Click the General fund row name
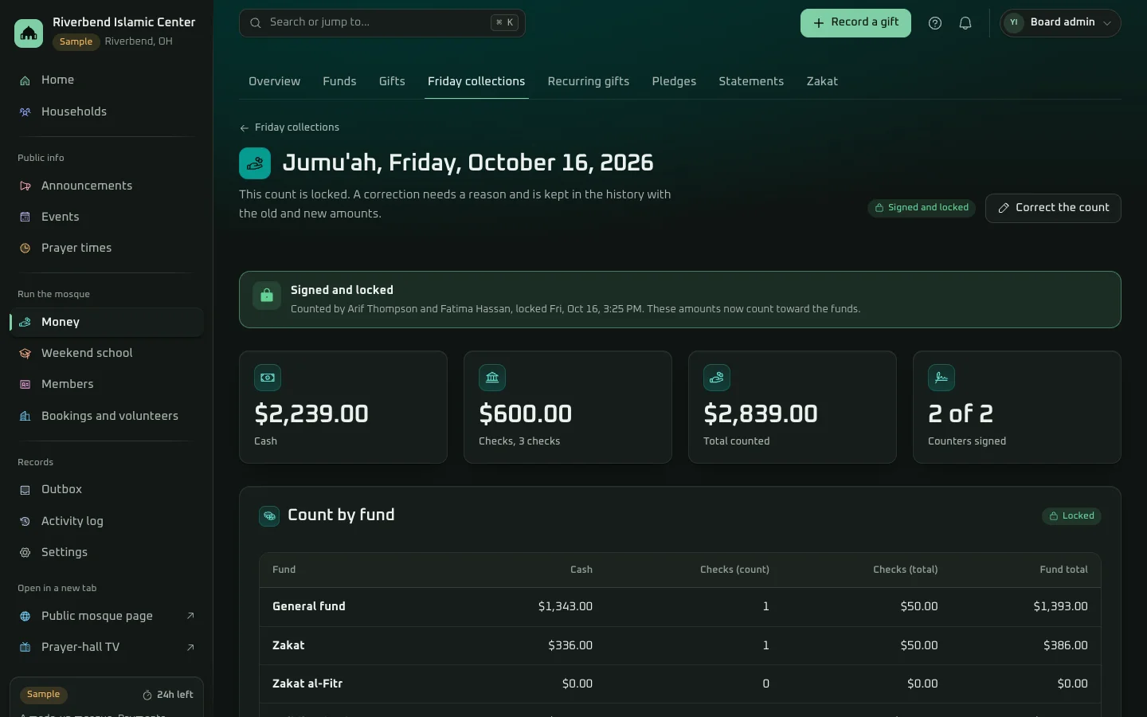The width and height of the screenshot is (1147, 717). coord(309,606)
